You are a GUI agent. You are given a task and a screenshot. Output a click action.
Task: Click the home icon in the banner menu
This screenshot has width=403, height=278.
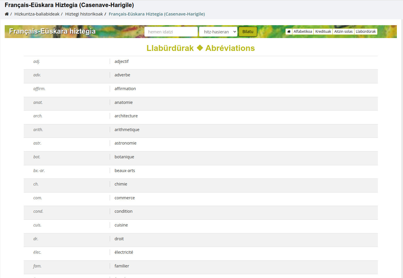pyautogui.click(x=289, y=32)
